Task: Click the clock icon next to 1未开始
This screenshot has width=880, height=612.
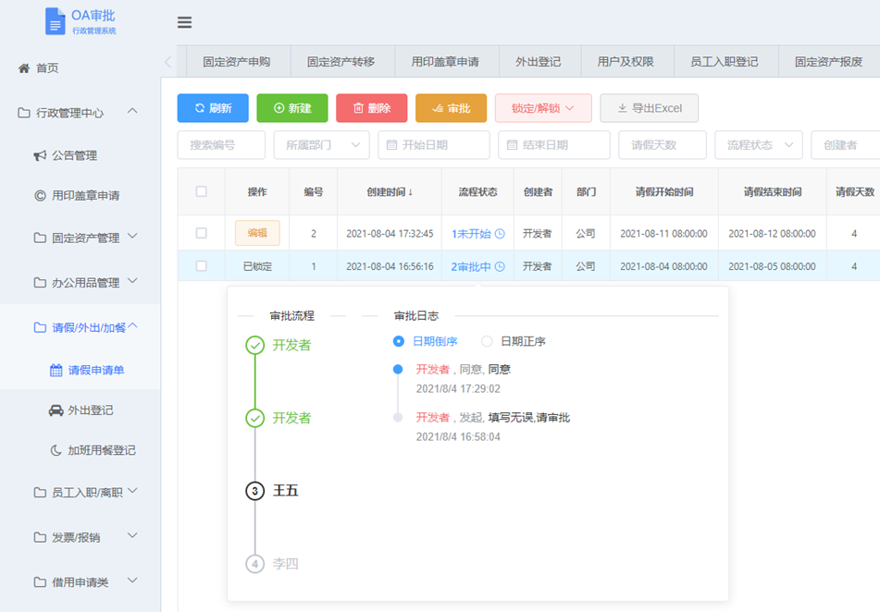Action: [500, 234]
